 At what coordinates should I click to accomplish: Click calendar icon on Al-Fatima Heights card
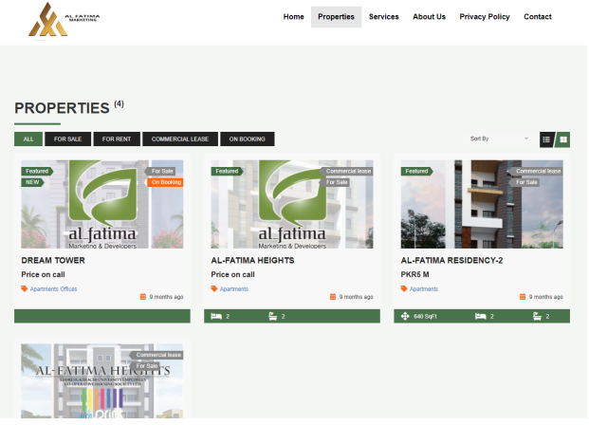[x=333, y=297]
